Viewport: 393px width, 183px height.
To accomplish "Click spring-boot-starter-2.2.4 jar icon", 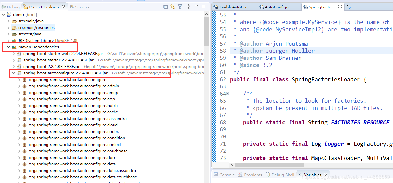I will point(19,60).
